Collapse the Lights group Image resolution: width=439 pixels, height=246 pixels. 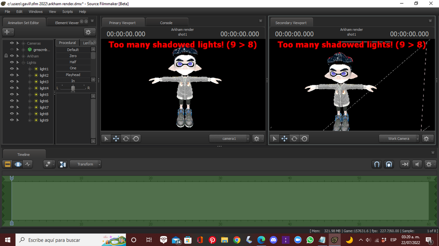[23, 63]
